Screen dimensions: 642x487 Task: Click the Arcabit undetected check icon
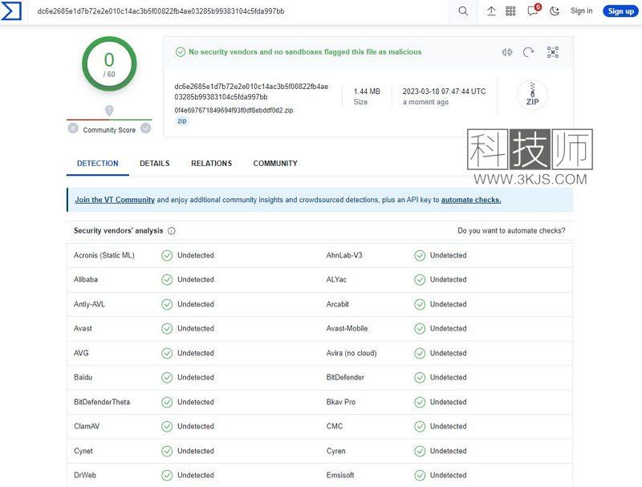coord(420,305)
